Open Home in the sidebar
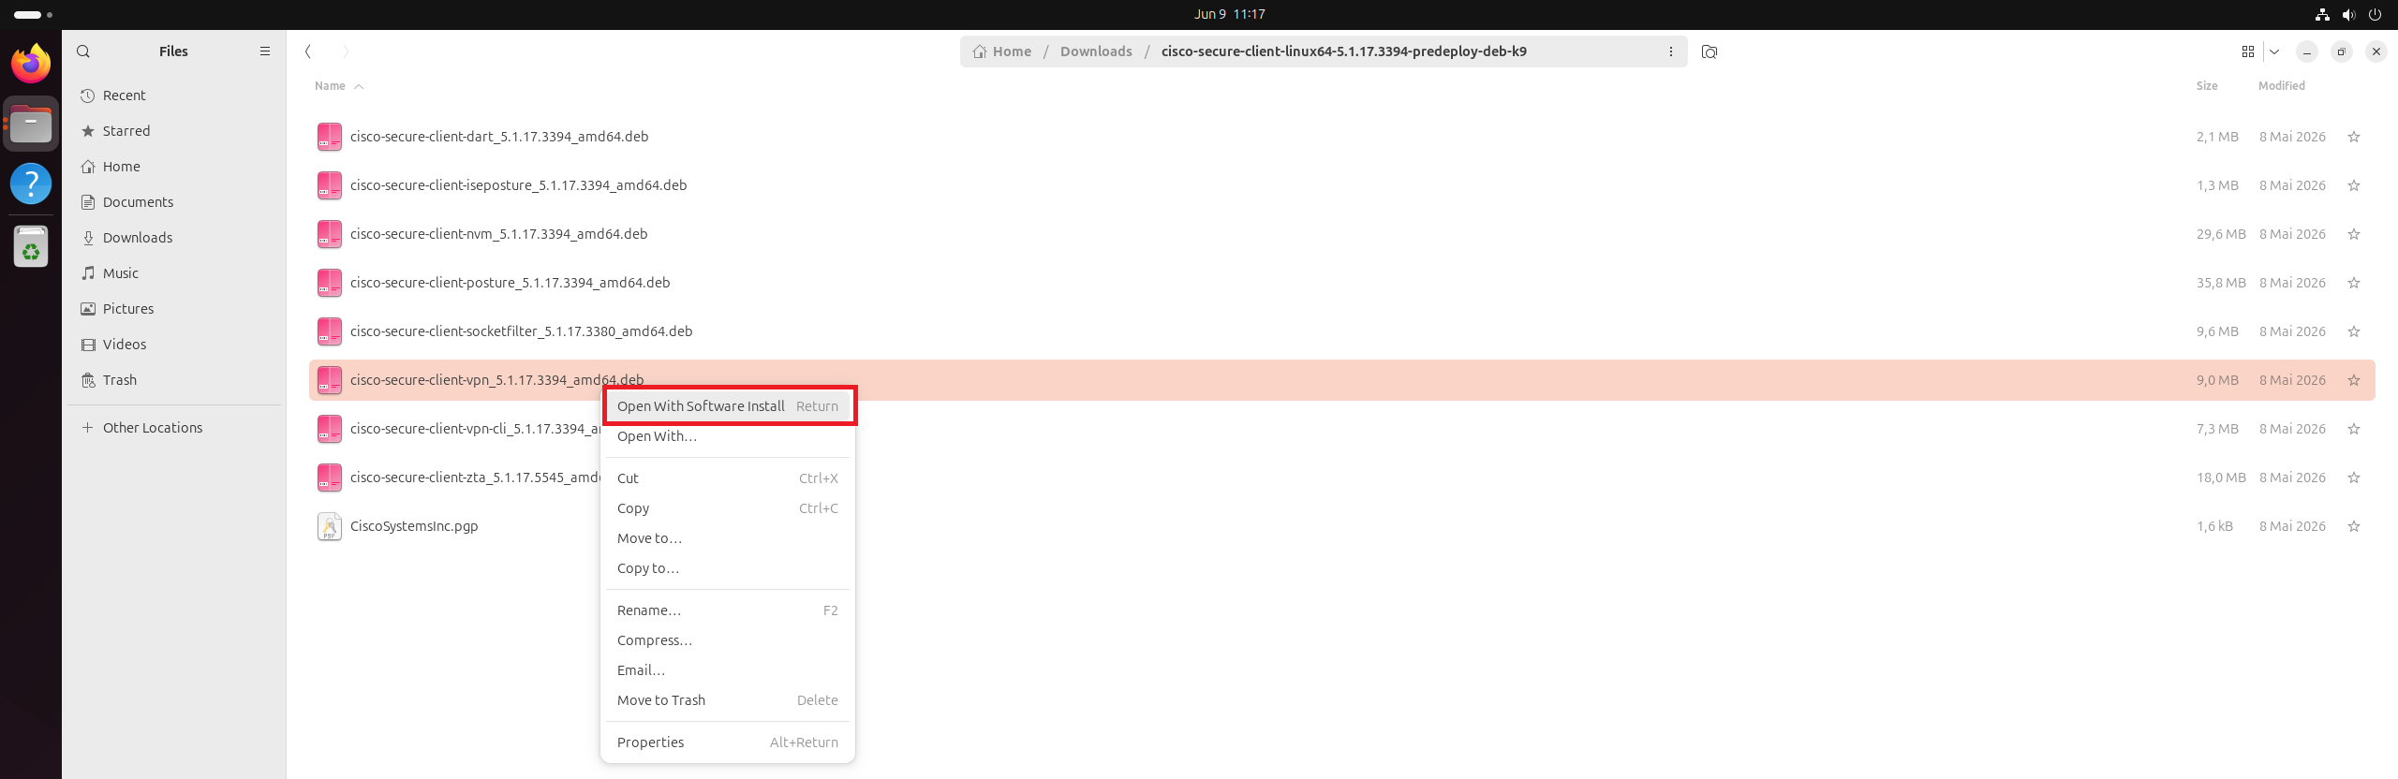 coord(174,167)
